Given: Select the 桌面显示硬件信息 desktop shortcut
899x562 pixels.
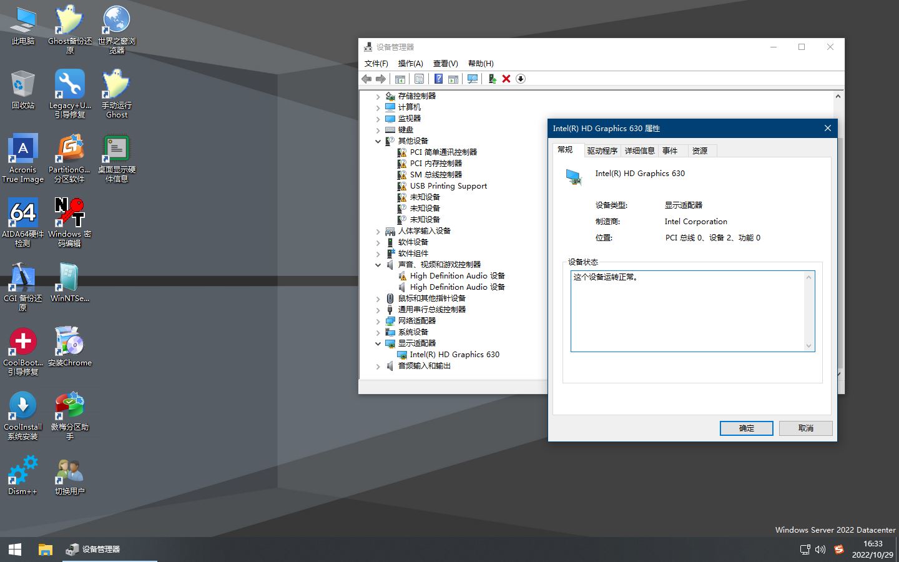Looking at the screenshot, I should (117, 159).
